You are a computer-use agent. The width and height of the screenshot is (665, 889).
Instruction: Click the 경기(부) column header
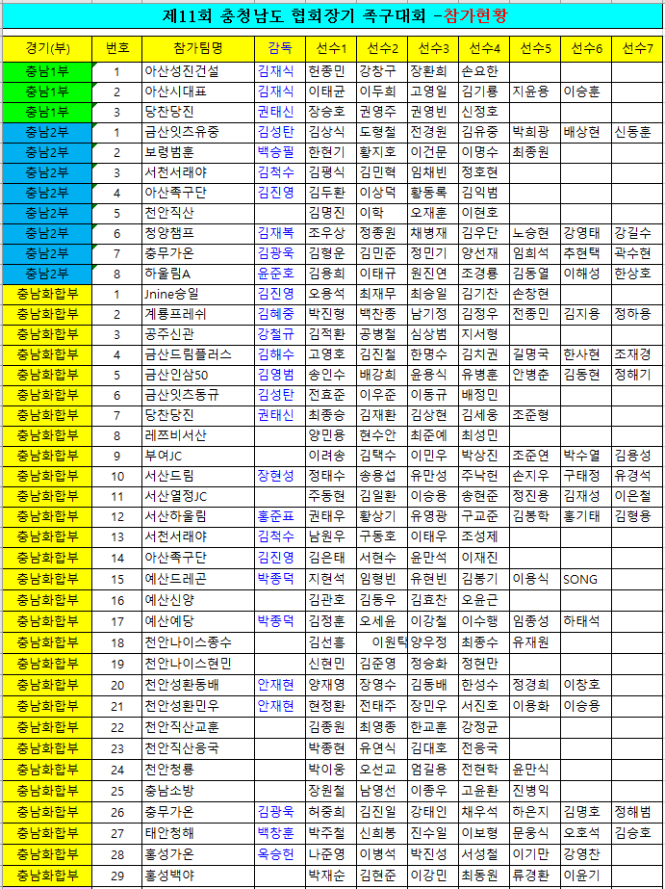[x=47, y=49]
